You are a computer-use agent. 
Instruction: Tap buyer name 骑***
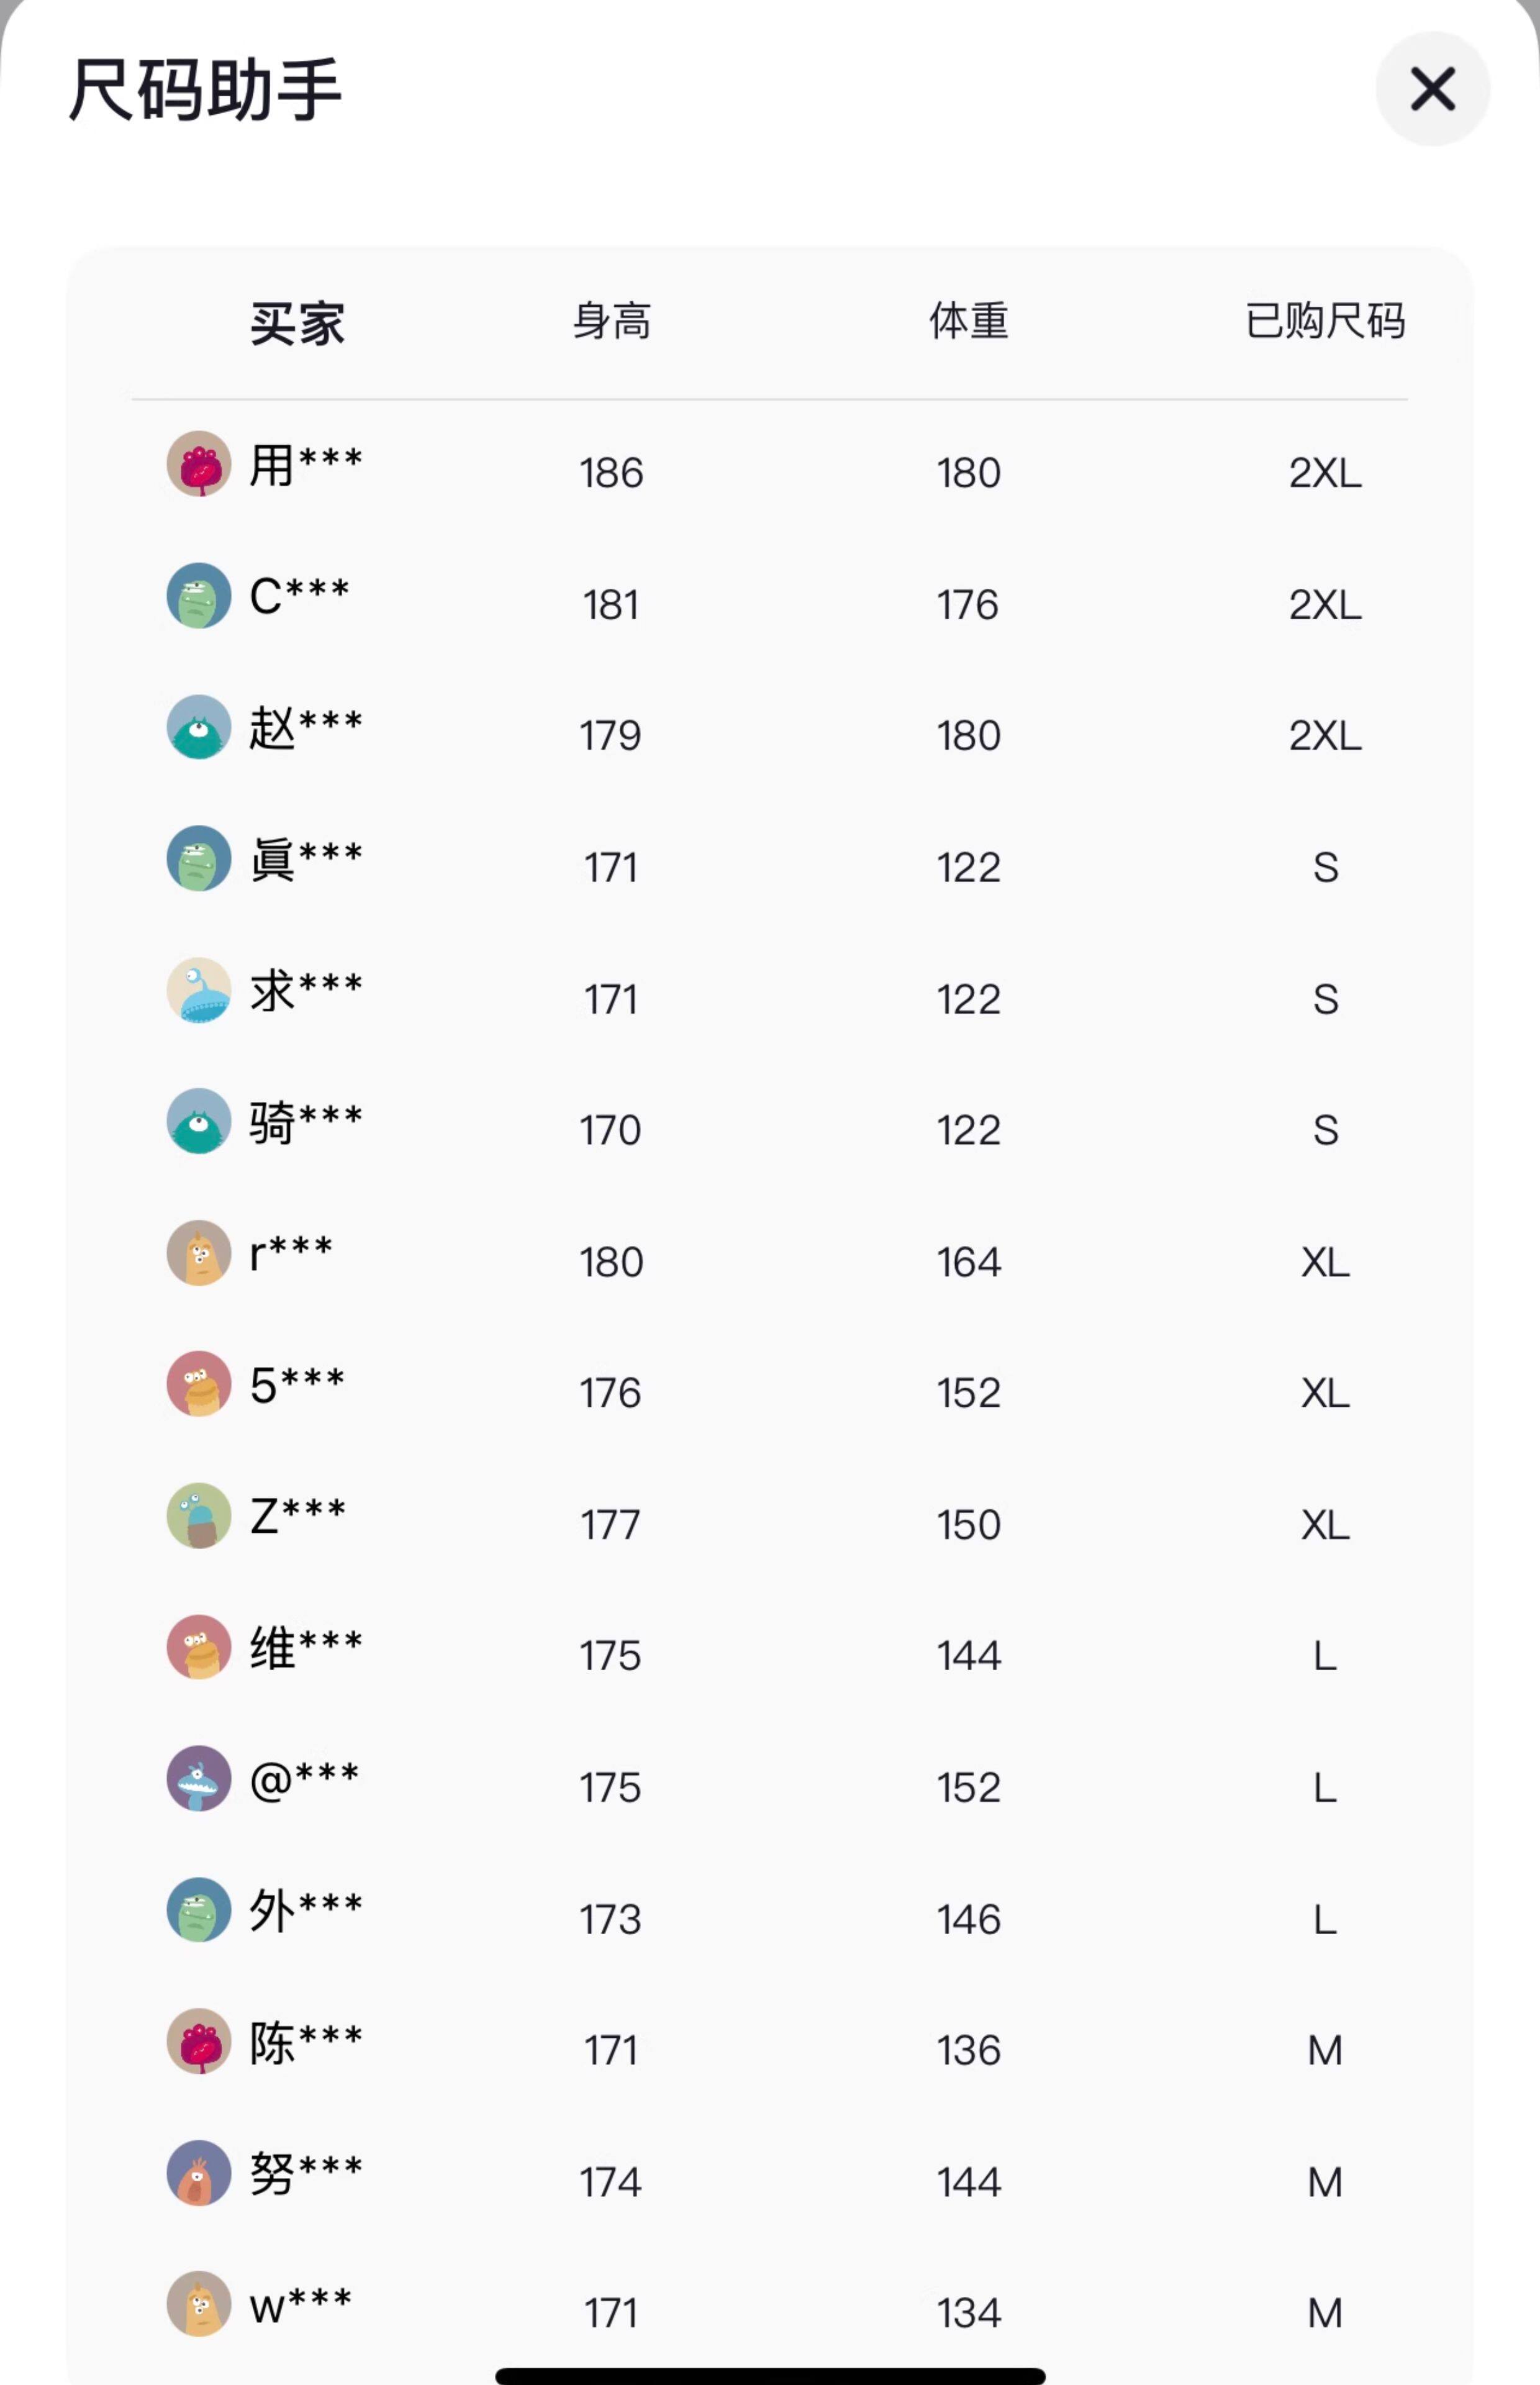(305, 1121)
